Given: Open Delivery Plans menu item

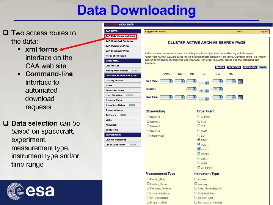Looking at the screenshot, I should (x=122, y=100).
